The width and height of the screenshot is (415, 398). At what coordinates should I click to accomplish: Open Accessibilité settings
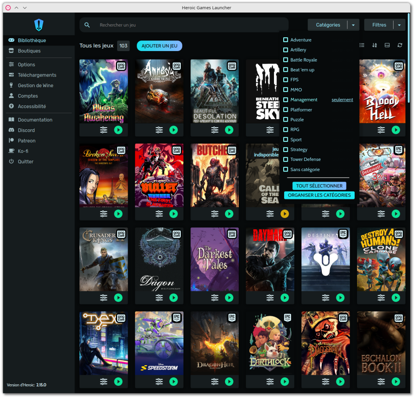pyautogui.click(x=39, y=106)
